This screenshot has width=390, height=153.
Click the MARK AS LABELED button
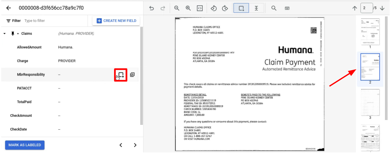25,145
